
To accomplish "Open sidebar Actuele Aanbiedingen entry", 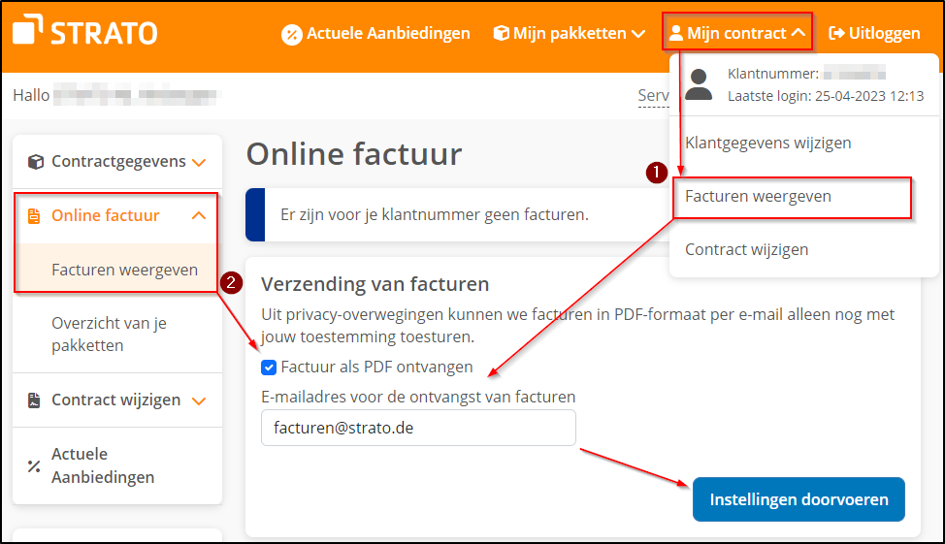I will point(103,465).
